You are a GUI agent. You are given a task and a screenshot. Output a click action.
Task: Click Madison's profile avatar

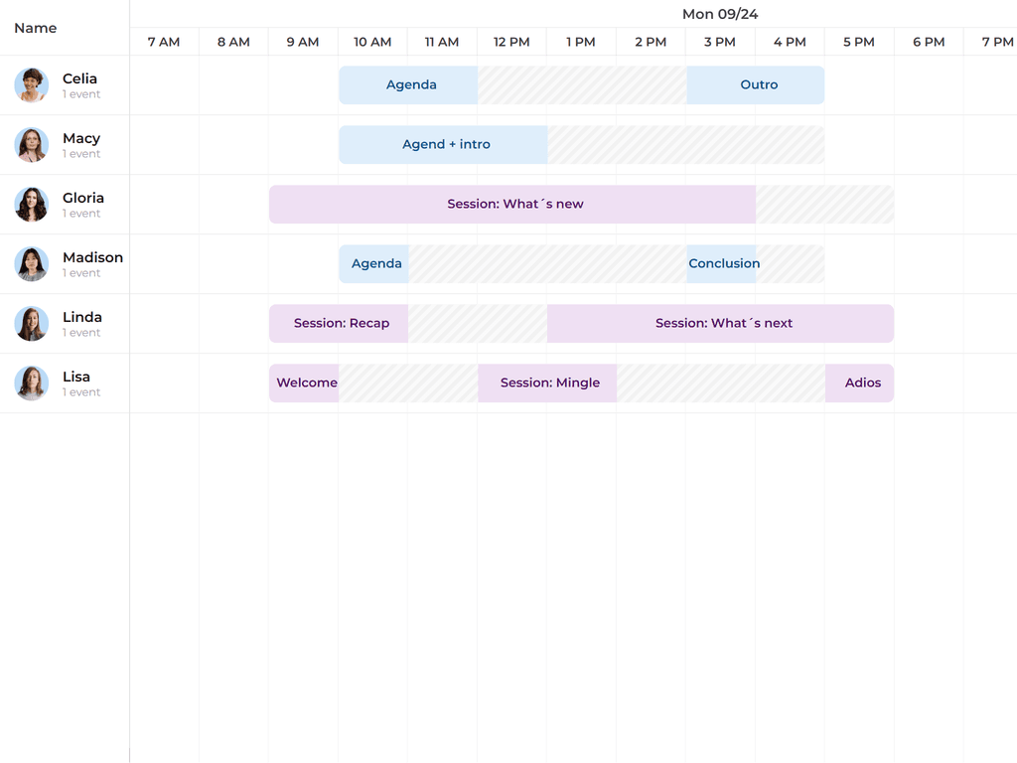[x=31, y=264]
